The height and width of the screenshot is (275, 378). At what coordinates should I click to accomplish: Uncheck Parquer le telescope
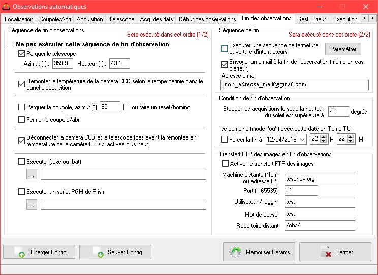pos(21,54)
